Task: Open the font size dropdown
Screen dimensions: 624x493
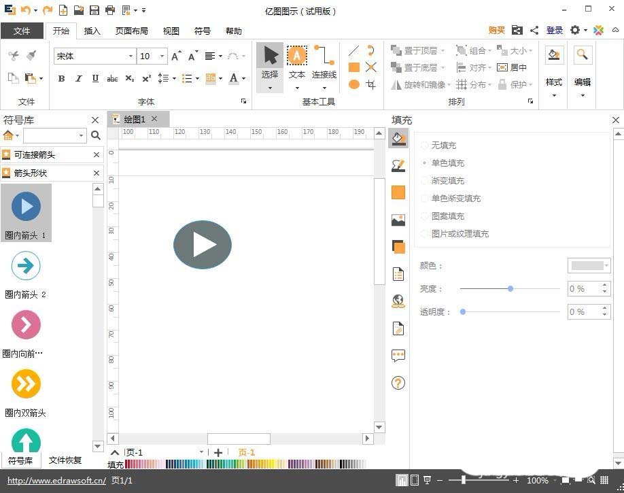Action: [x=162, y=56]
